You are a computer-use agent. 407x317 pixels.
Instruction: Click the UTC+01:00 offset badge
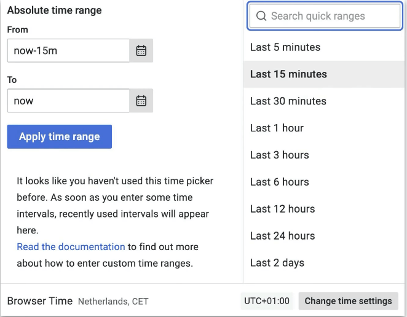tap(267, 301)
